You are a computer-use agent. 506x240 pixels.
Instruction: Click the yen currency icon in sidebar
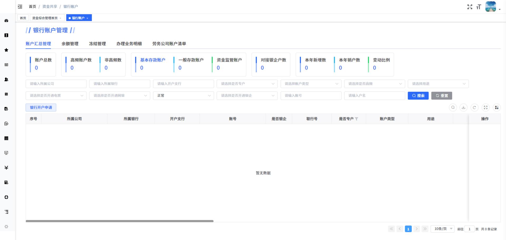tap(6, 168)
